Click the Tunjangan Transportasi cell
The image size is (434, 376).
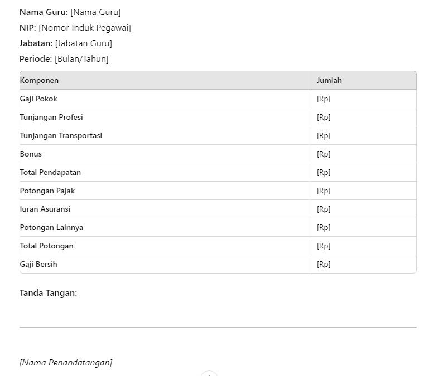click(165, 135)
